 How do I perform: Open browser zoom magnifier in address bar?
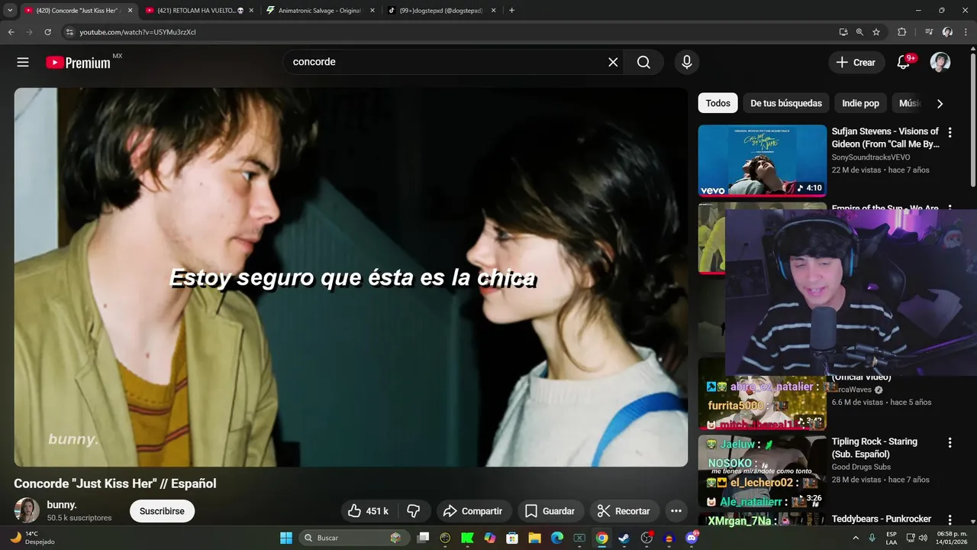click(x=859, y=32)
